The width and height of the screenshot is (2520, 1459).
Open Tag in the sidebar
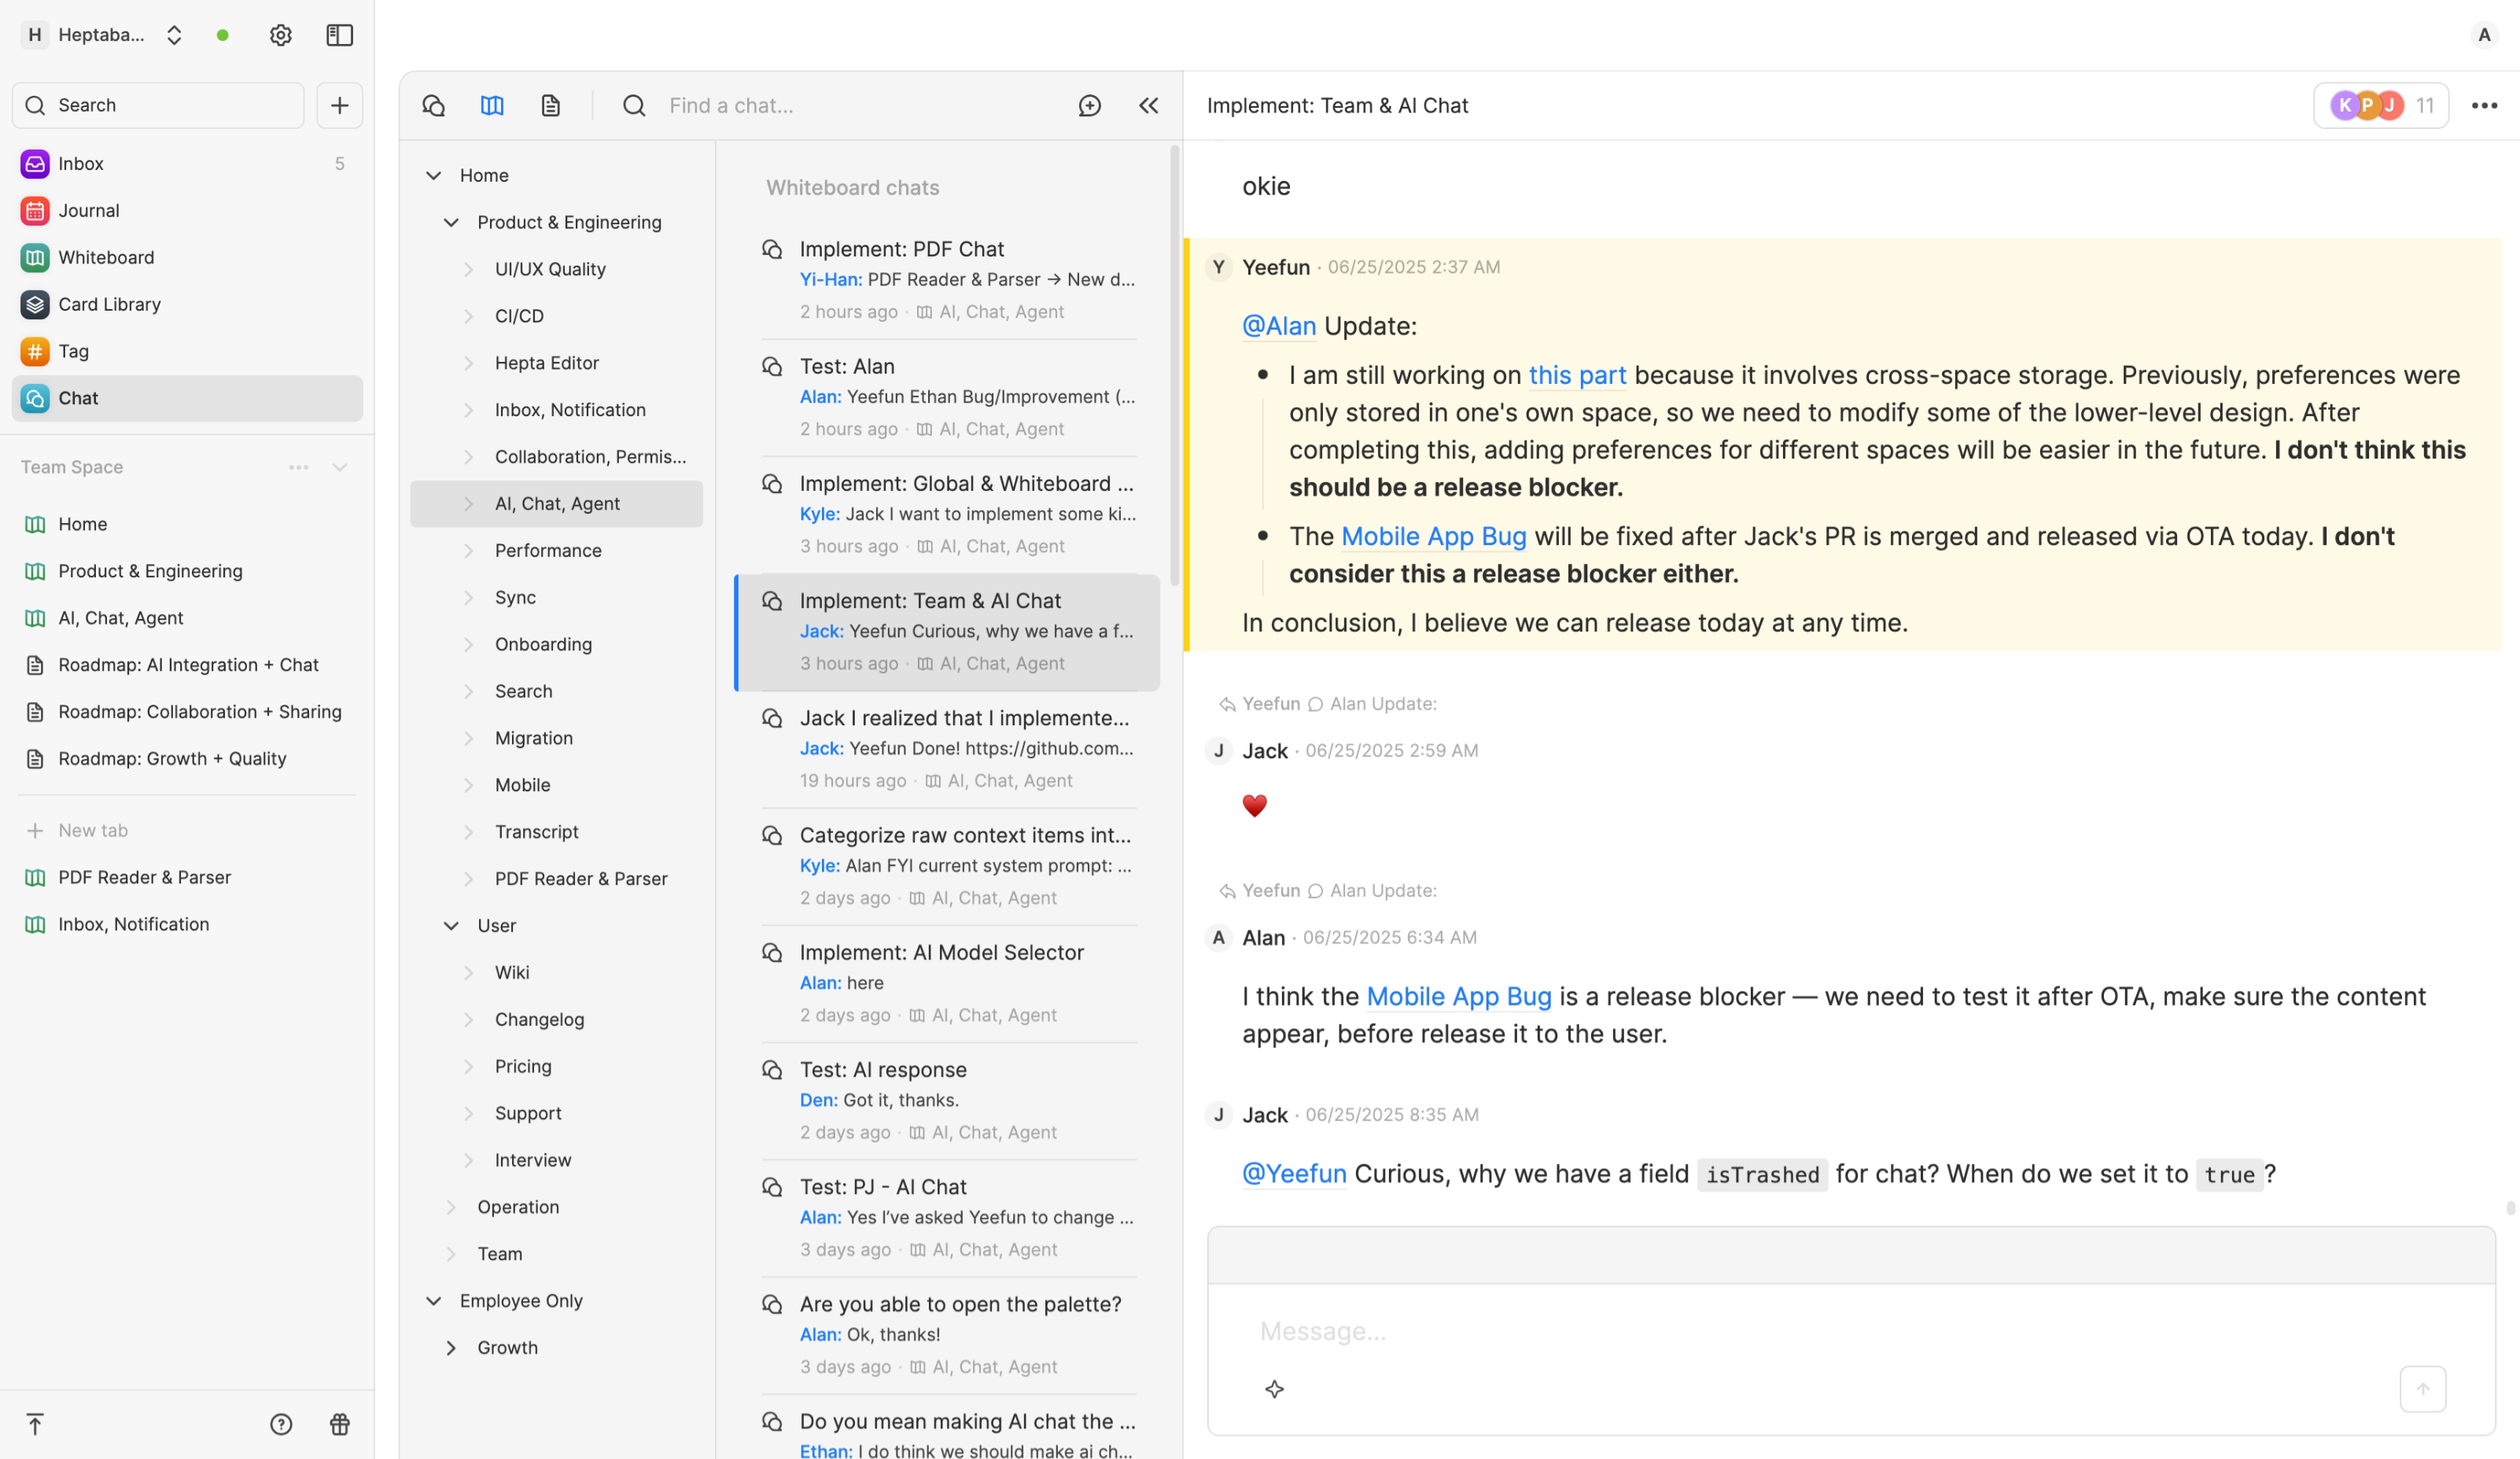tap(187, 351)
